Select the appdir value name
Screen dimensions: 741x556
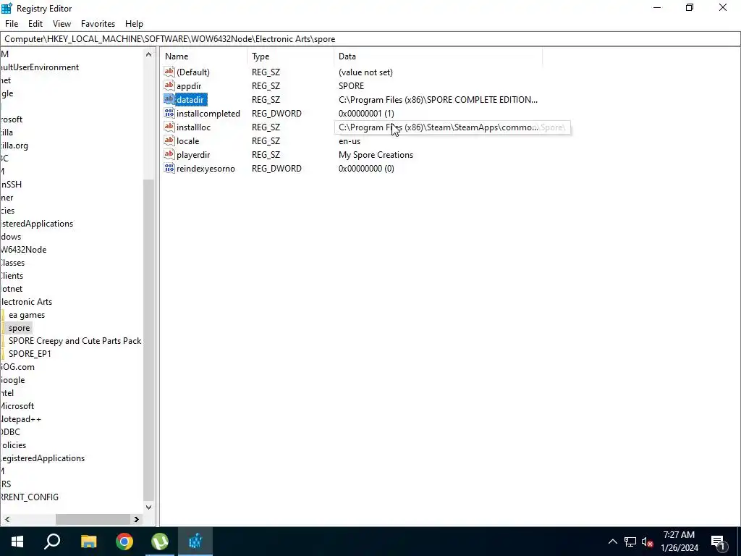[x=189, y=86]
